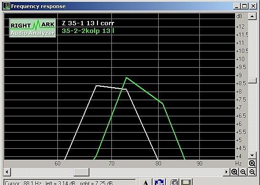This screenshot has height=185, width=260.
Task: Click the vertical scrollbar thumb beside +8.5
Action: point(252,81)
